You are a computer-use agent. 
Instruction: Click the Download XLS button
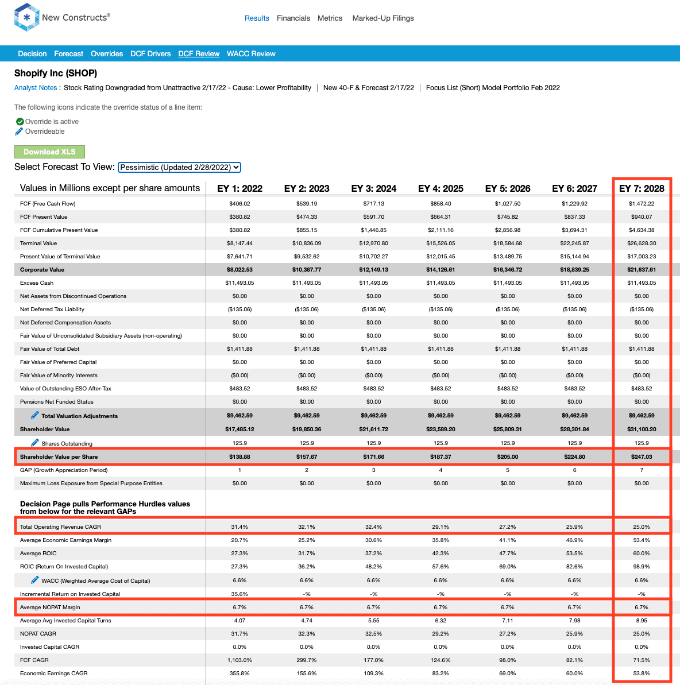pyautogui.click(x=49, y=152)
